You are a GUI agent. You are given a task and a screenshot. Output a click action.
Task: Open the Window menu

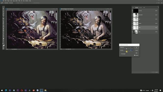[27, 1]
